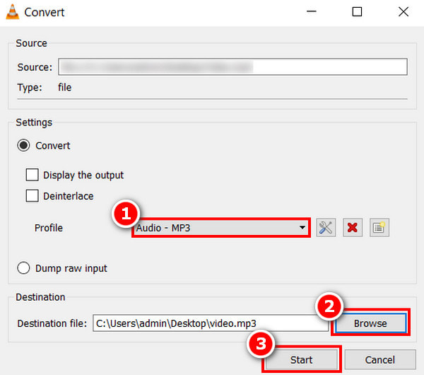Screen dimensions: 424x375
Task: Click the Start button
Action: (x=301, y=359)
